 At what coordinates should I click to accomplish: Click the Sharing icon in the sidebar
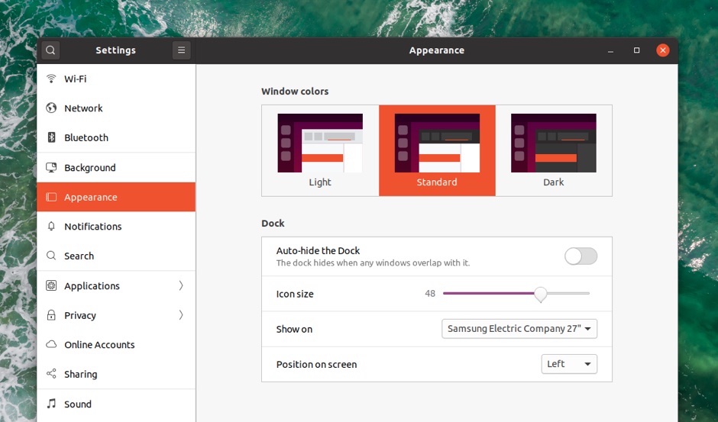pyautogui.click(x=51, y=375)
